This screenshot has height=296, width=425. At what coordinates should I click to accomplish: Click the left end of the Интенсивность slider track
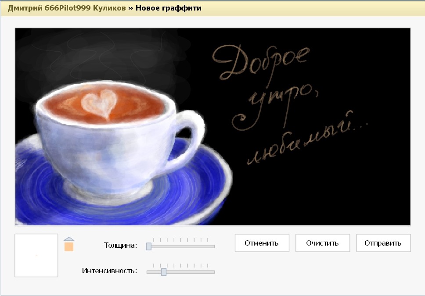(x=149, y=272)
